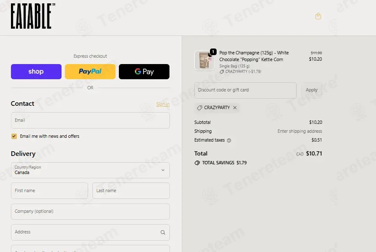Click the total savings tag icon
Viewport: 376px width, 252px height.
[197, 163]
